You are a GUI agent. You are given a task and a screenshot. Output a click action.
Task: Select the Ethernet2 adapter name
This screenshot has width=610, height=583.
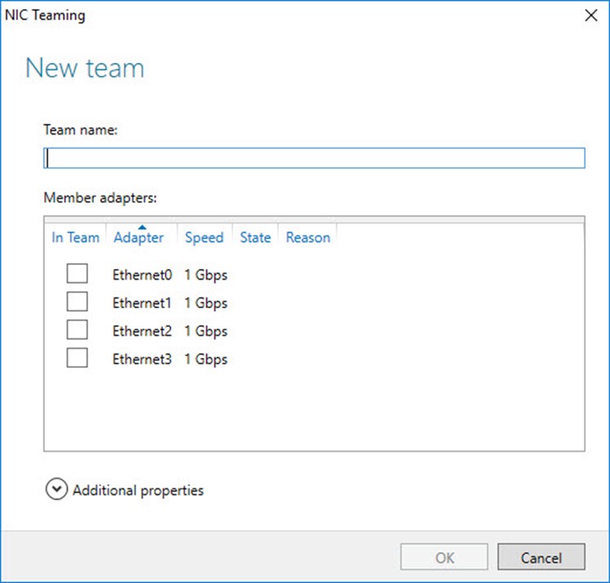(142, 331)
